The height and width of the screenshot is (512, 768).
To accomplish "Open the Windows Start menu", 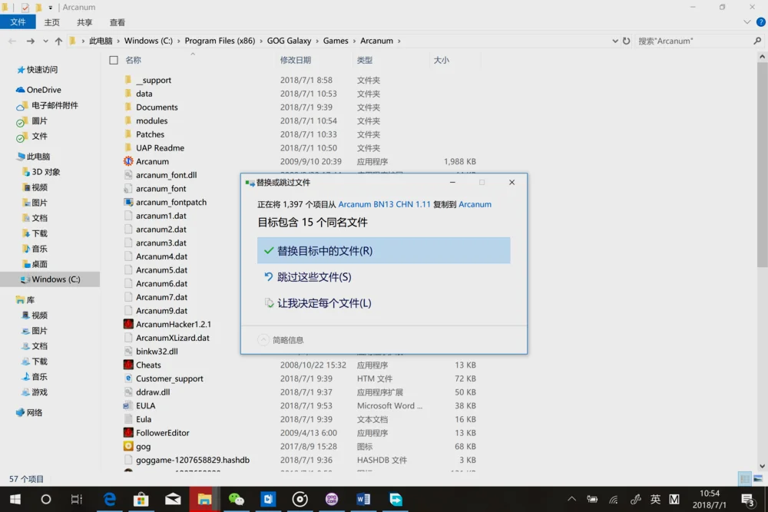I will pyautogui.click(x=15, y=499).
